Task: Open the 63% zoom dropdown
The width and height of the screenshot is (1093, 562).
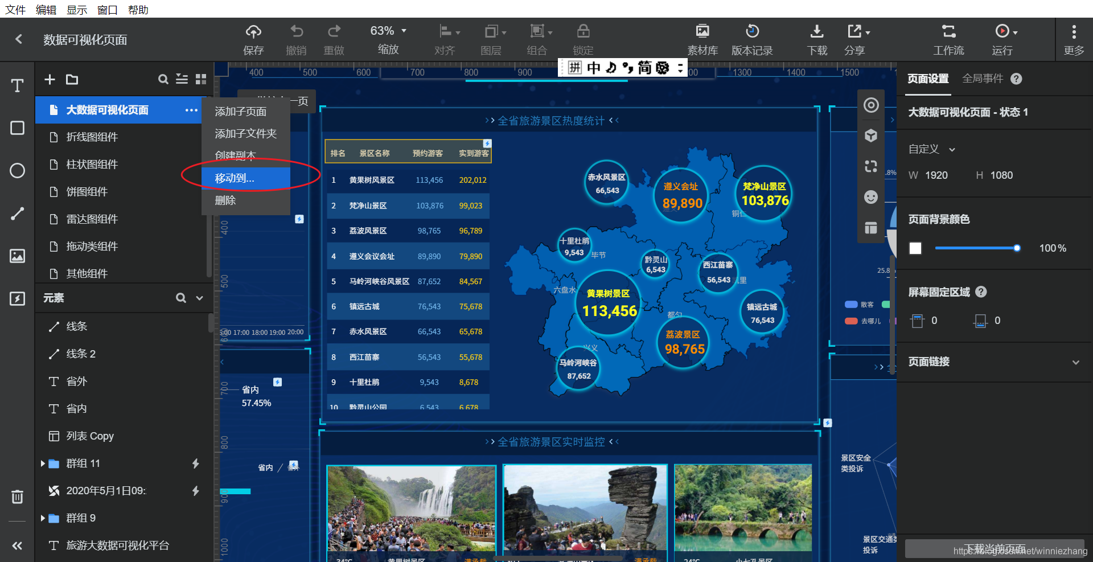Action: click(388, 31)
